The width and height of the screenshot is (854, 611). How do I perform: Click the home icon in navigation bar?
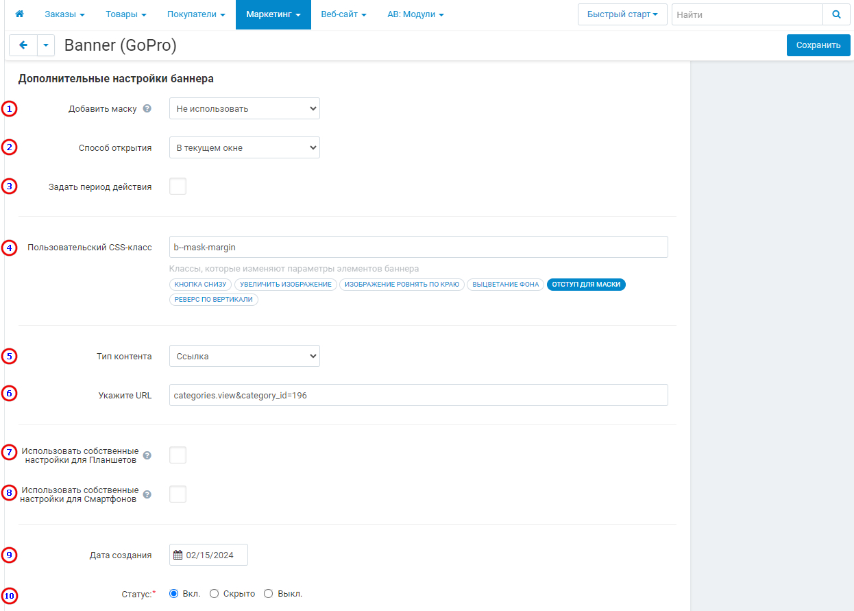click(x=20, y=14)
